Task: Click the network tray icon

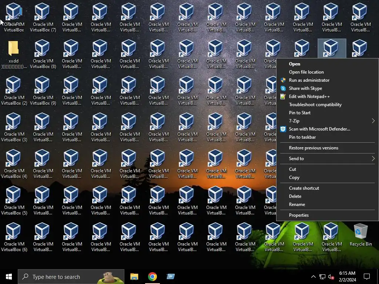Action: (322, 277)
